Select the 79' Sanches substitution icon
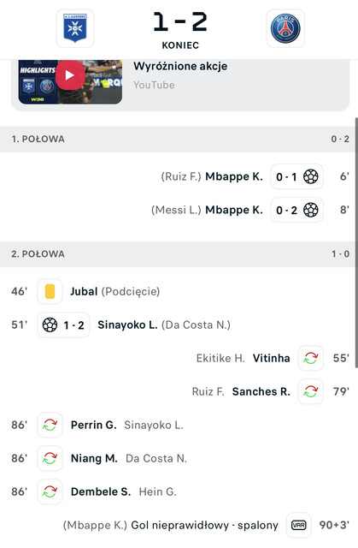Screen dimensions: 358x548 [311, 391]
